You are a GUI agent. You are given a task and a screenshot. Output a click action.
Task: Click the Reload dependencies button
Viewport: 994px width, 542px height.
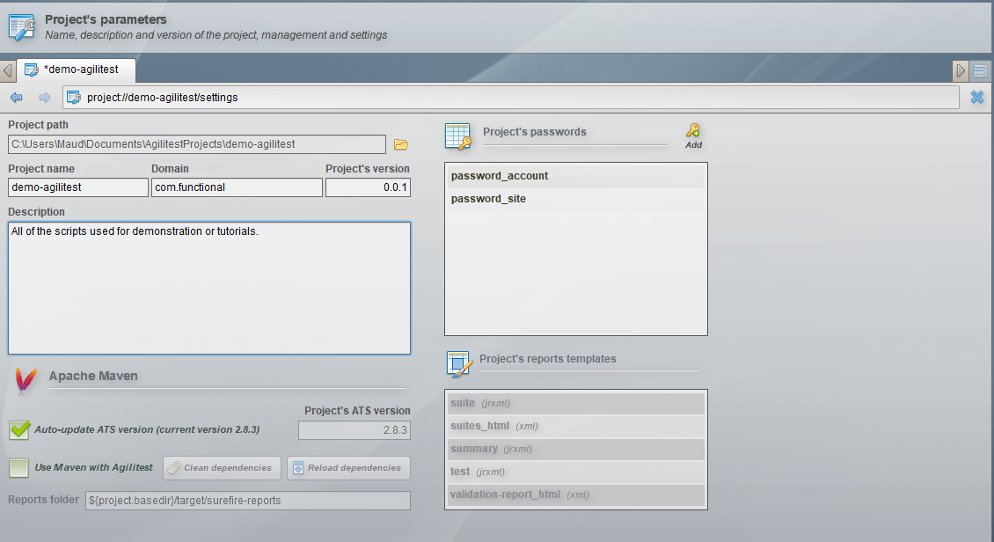click(x=348, y=468)
